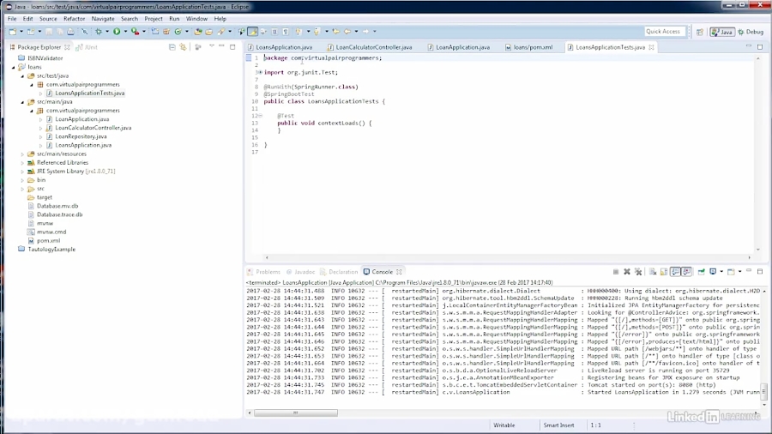Screen dimensions: 772x434
Task: Click the Open Perspective icon
Action: (699, 32)
